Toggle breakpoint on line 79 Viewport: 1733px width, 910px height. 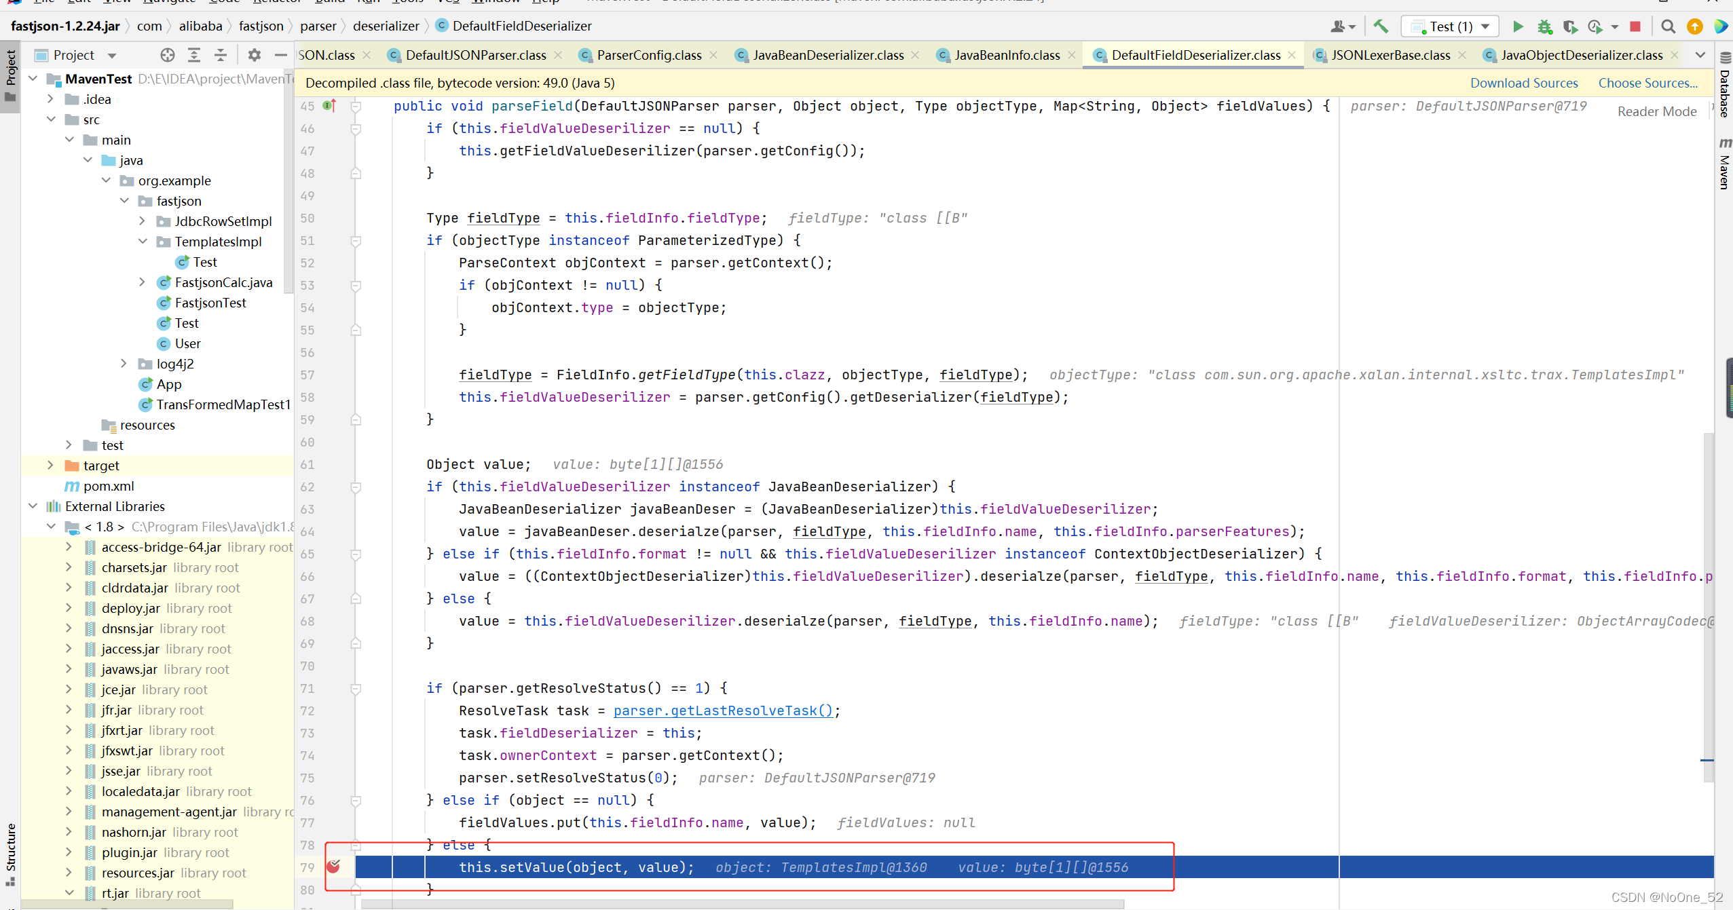[333, 867]
